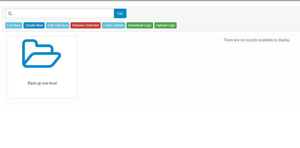The height and width of the screenshot is (148, 300).
Task: Click the blue open folder icon
Action: coord(41,54)
